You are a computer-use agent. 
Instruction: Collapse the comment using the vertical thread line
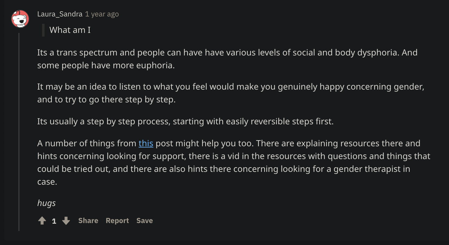click(19, 132)
